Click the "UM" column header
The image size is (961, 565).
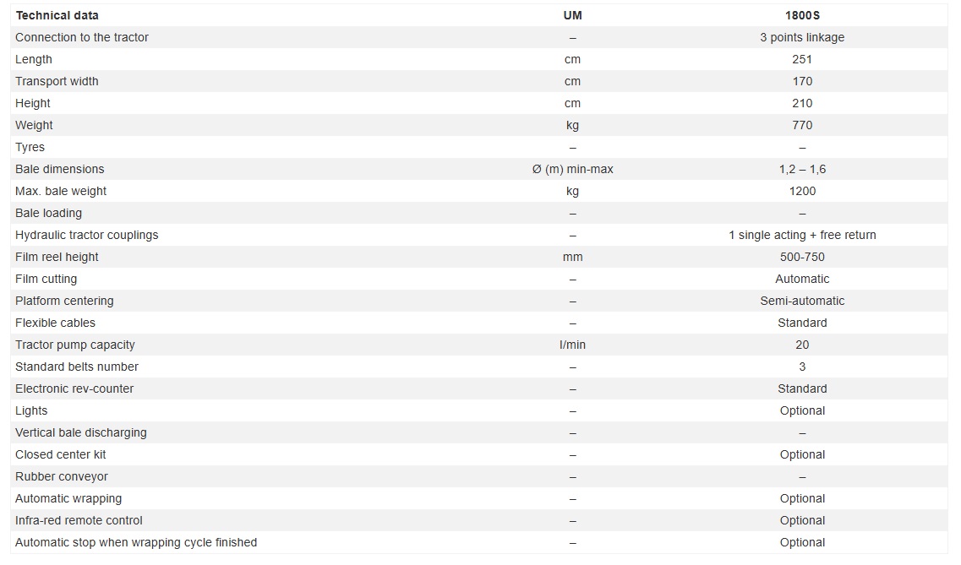pos(572,15)
